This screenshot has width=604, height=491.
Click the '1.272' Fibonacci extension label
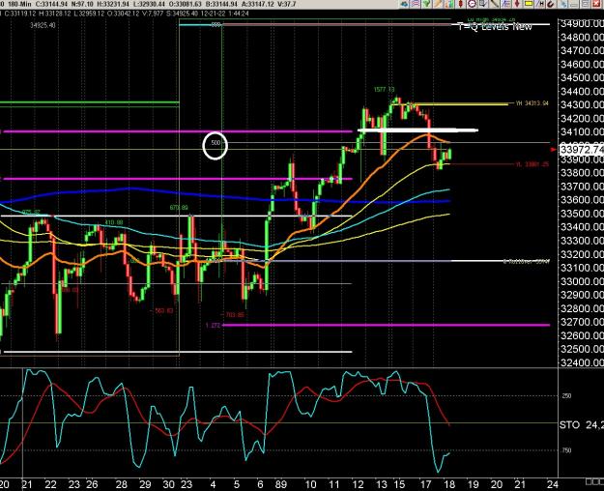213,326
